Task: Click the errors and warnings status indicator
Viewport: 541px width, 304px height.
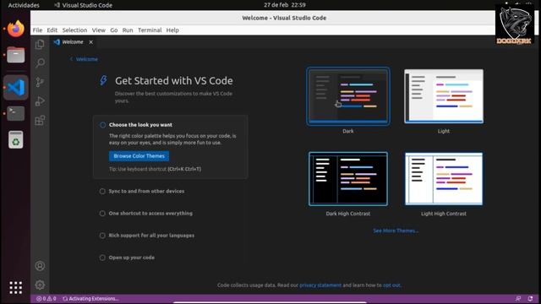Action: point(46,299)
